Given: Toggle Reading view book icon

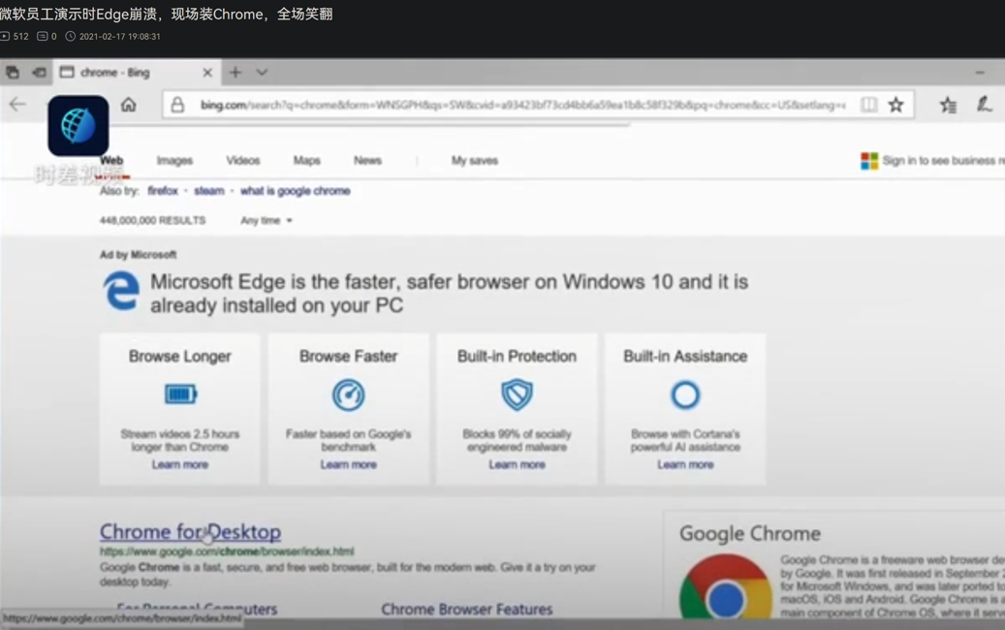Looking at the screenshot, I should tap(868, 105).
